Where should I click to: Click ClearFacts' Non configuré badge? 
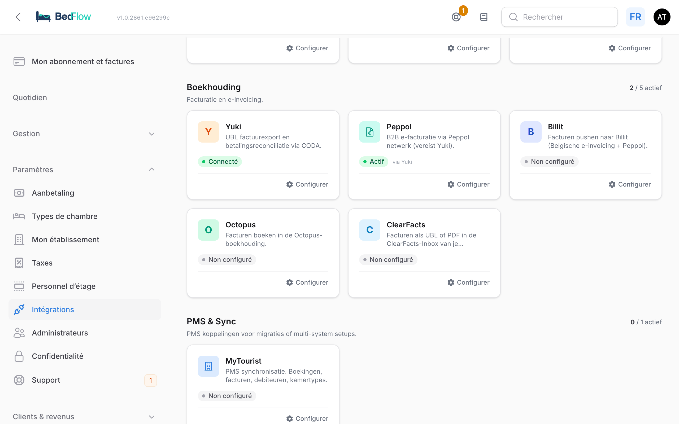click(388, 260)
